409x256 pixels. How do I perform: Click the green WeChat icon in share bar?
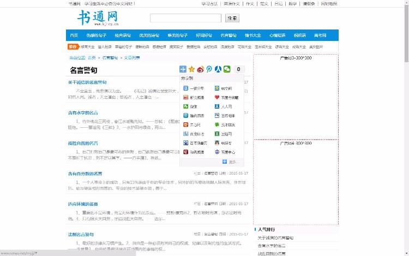point(227,69)
